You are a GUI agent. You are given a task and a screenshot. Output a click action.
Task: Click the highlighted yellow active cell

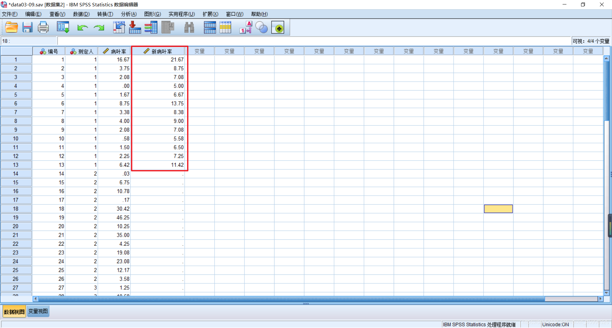tap(498, 209)
